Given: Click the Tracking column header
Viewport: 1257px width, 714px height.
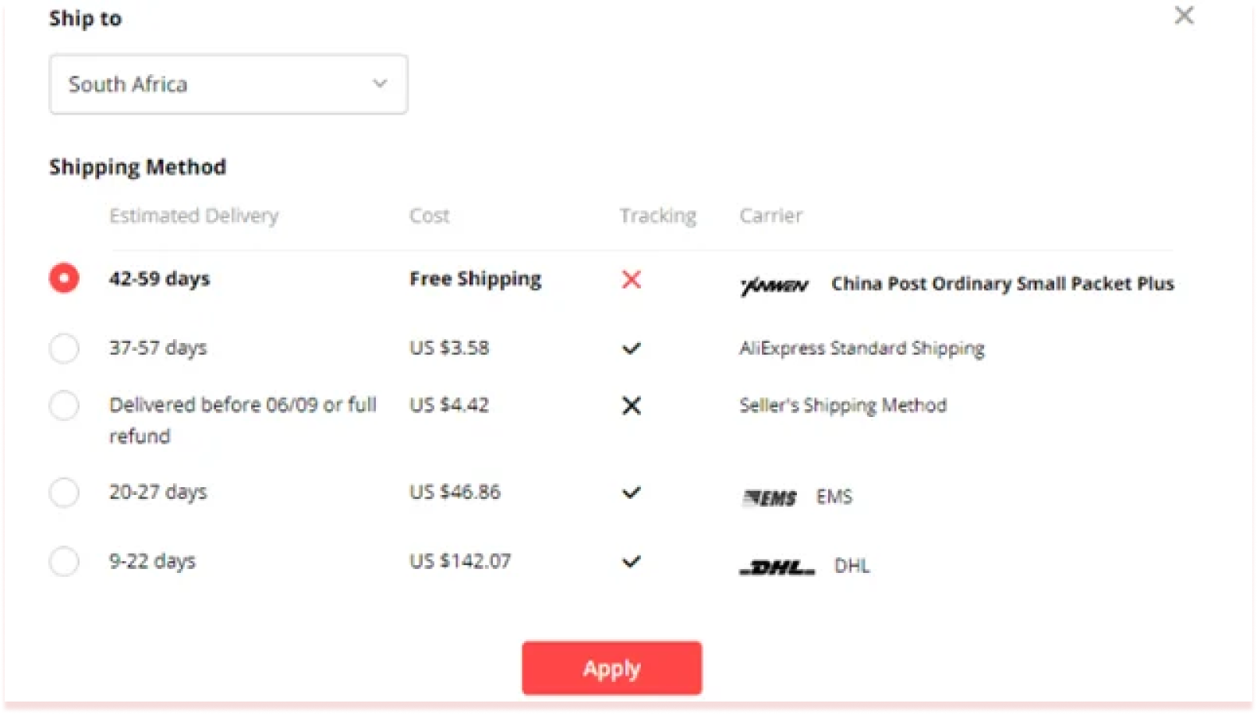Looking at the screenshot, I should coord(657,216).
